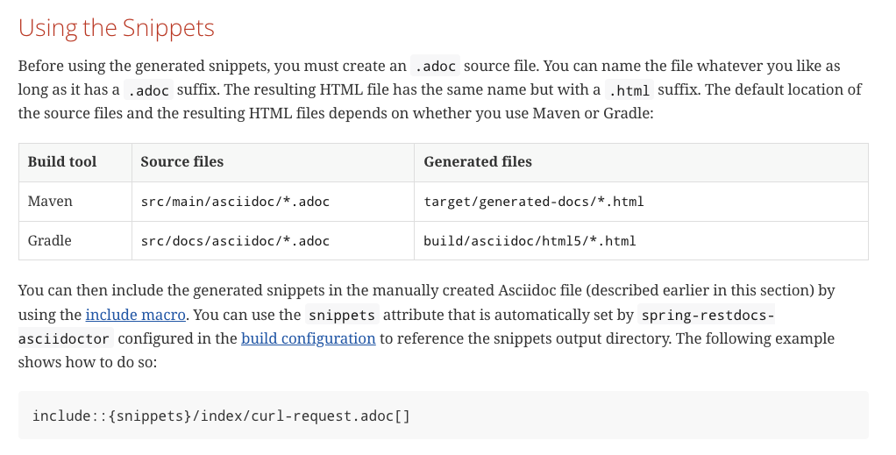
Task: Click the Using the Snippets heading
Action: coord(117,28)
